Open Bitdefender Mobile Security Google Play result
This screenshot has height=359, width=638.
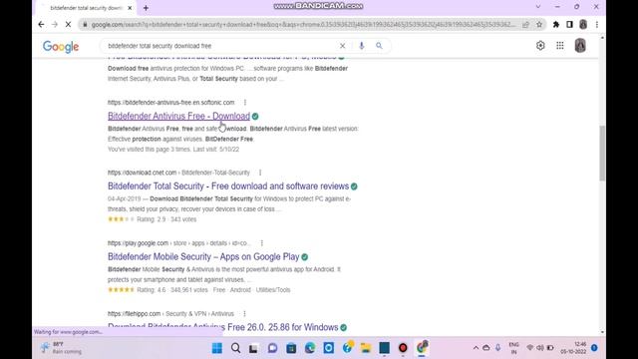(203, 256)
